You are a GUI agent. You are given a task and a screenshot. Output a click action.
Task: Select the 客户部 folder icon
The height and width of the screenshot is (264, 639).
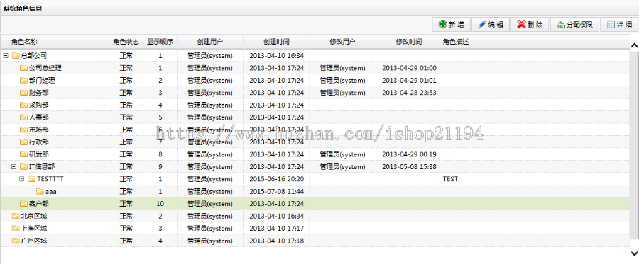click(x=23, y=203)
